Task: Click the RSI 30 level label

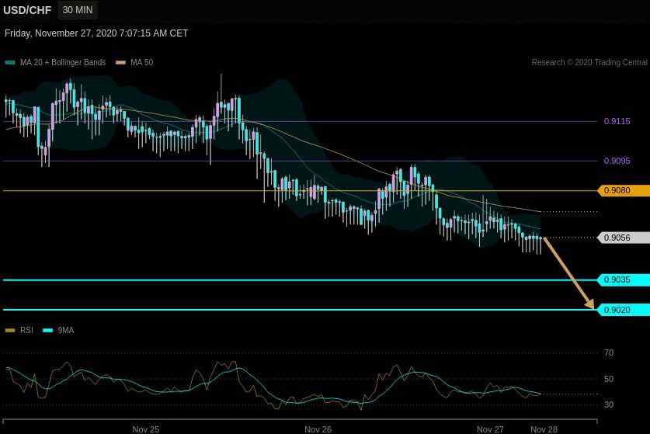Action: [609, 404]
